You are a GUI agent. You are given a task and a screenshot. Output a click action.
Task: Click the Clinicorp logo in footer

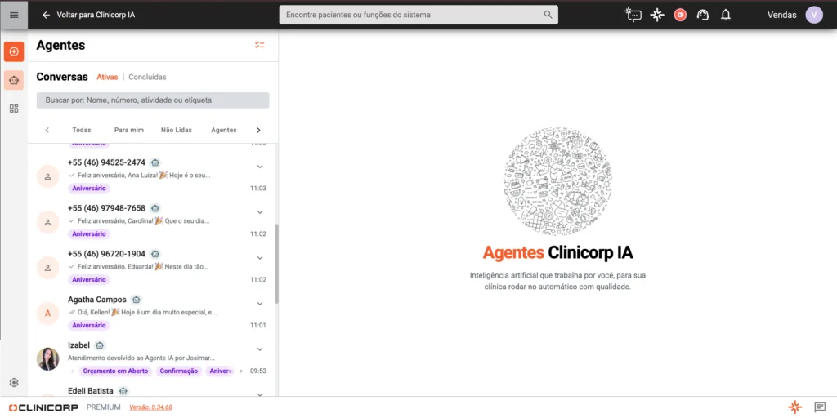(44, 407)
